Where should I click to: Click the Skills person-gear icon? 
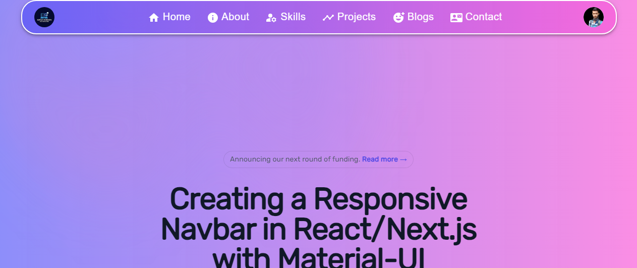tap(271, 18)
